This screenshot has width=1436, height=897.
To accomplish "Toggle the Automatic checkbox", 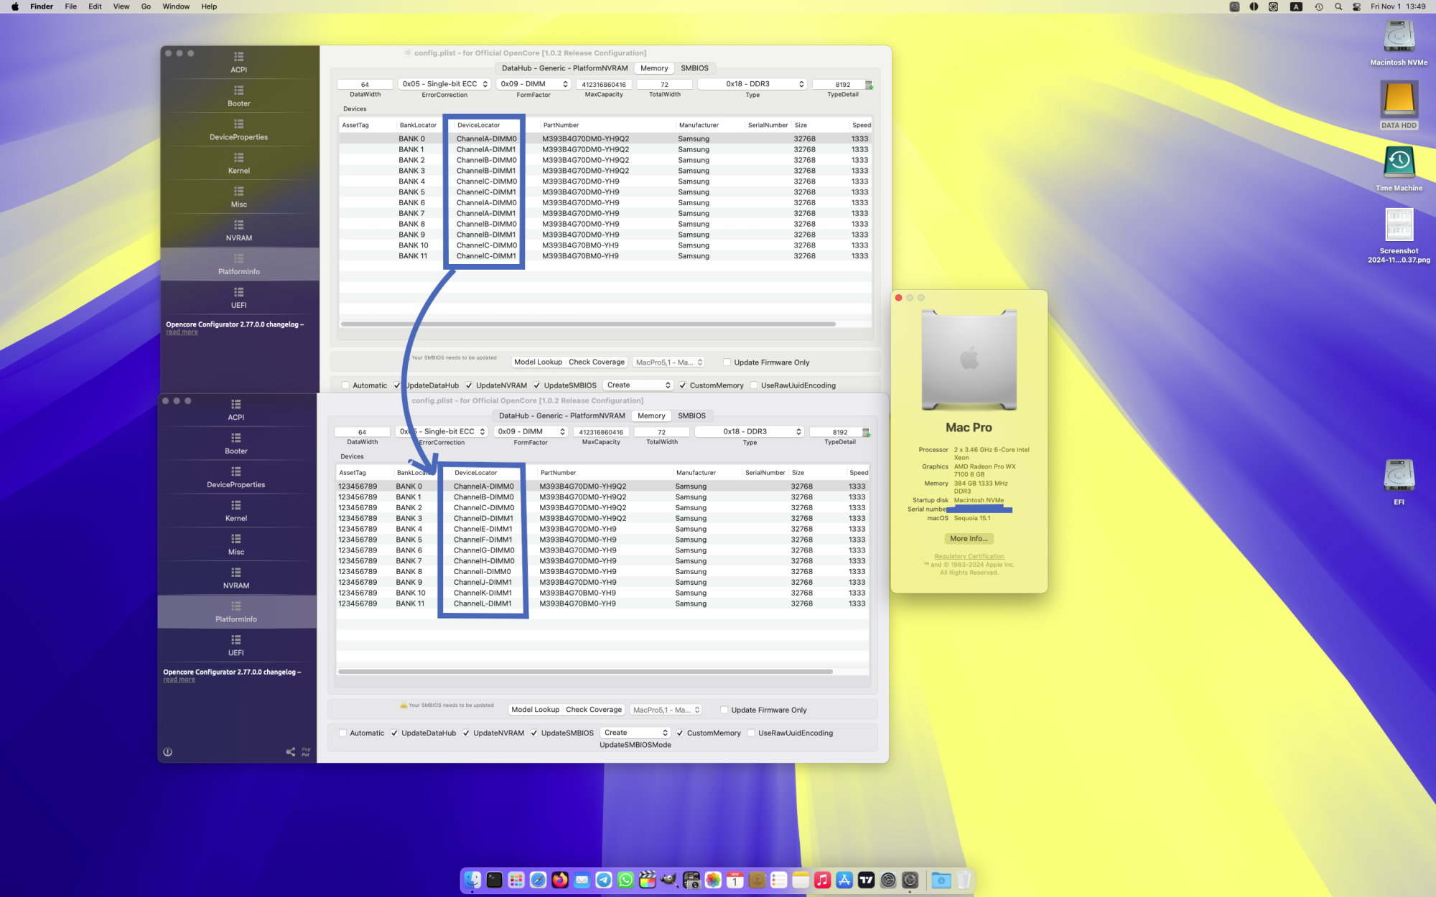I will click(343, 733).
